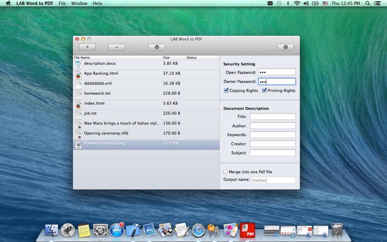Sort by the Size column header
Image resolution: width=387 pixels, height=242 pixels.
[174, 58]
